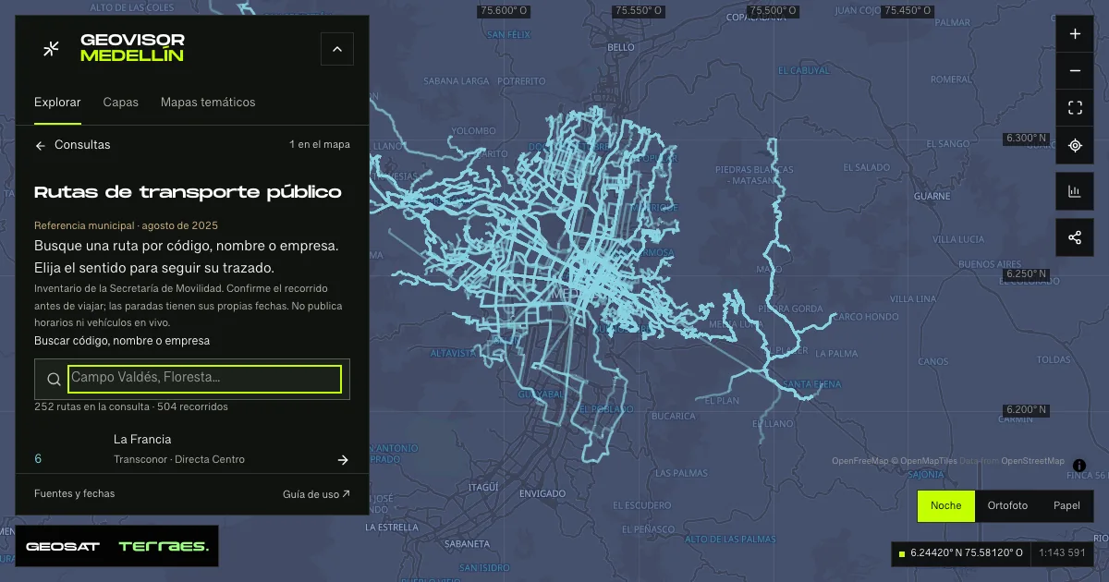1109x582 pixels.
Task: Enter fullscreen map view
Action: (1075, 108)
